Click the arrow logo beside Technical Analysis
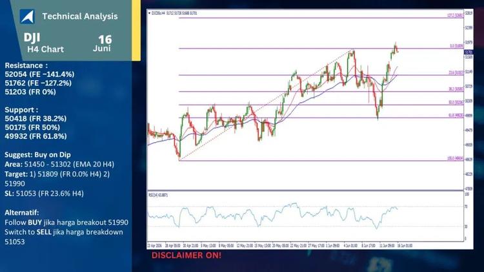This screenshot has width=484, height=272. click(x=27, y=16)
